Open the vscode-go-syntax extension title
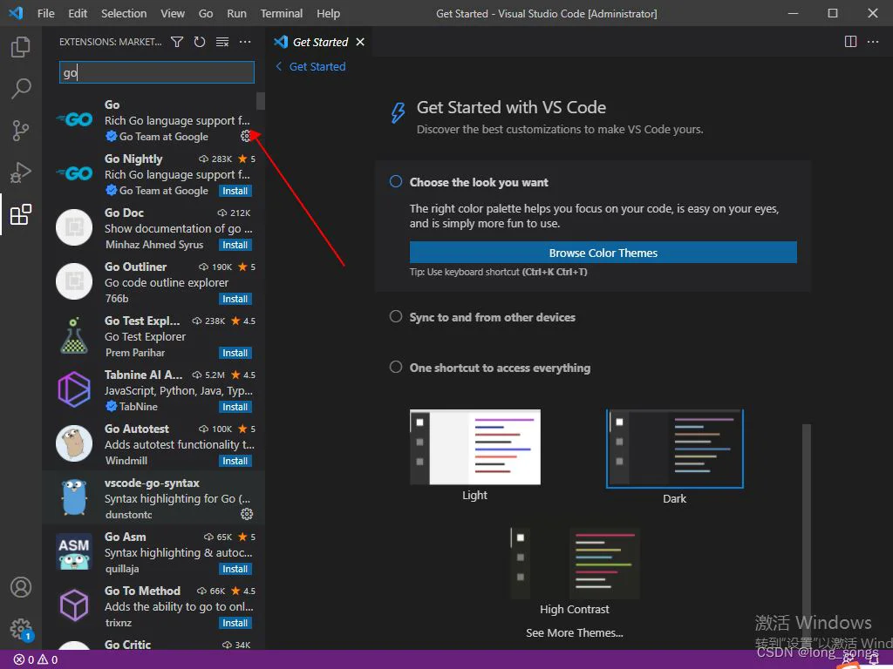The height and width of the screenshot is (669, 893). tap(152, 483)
